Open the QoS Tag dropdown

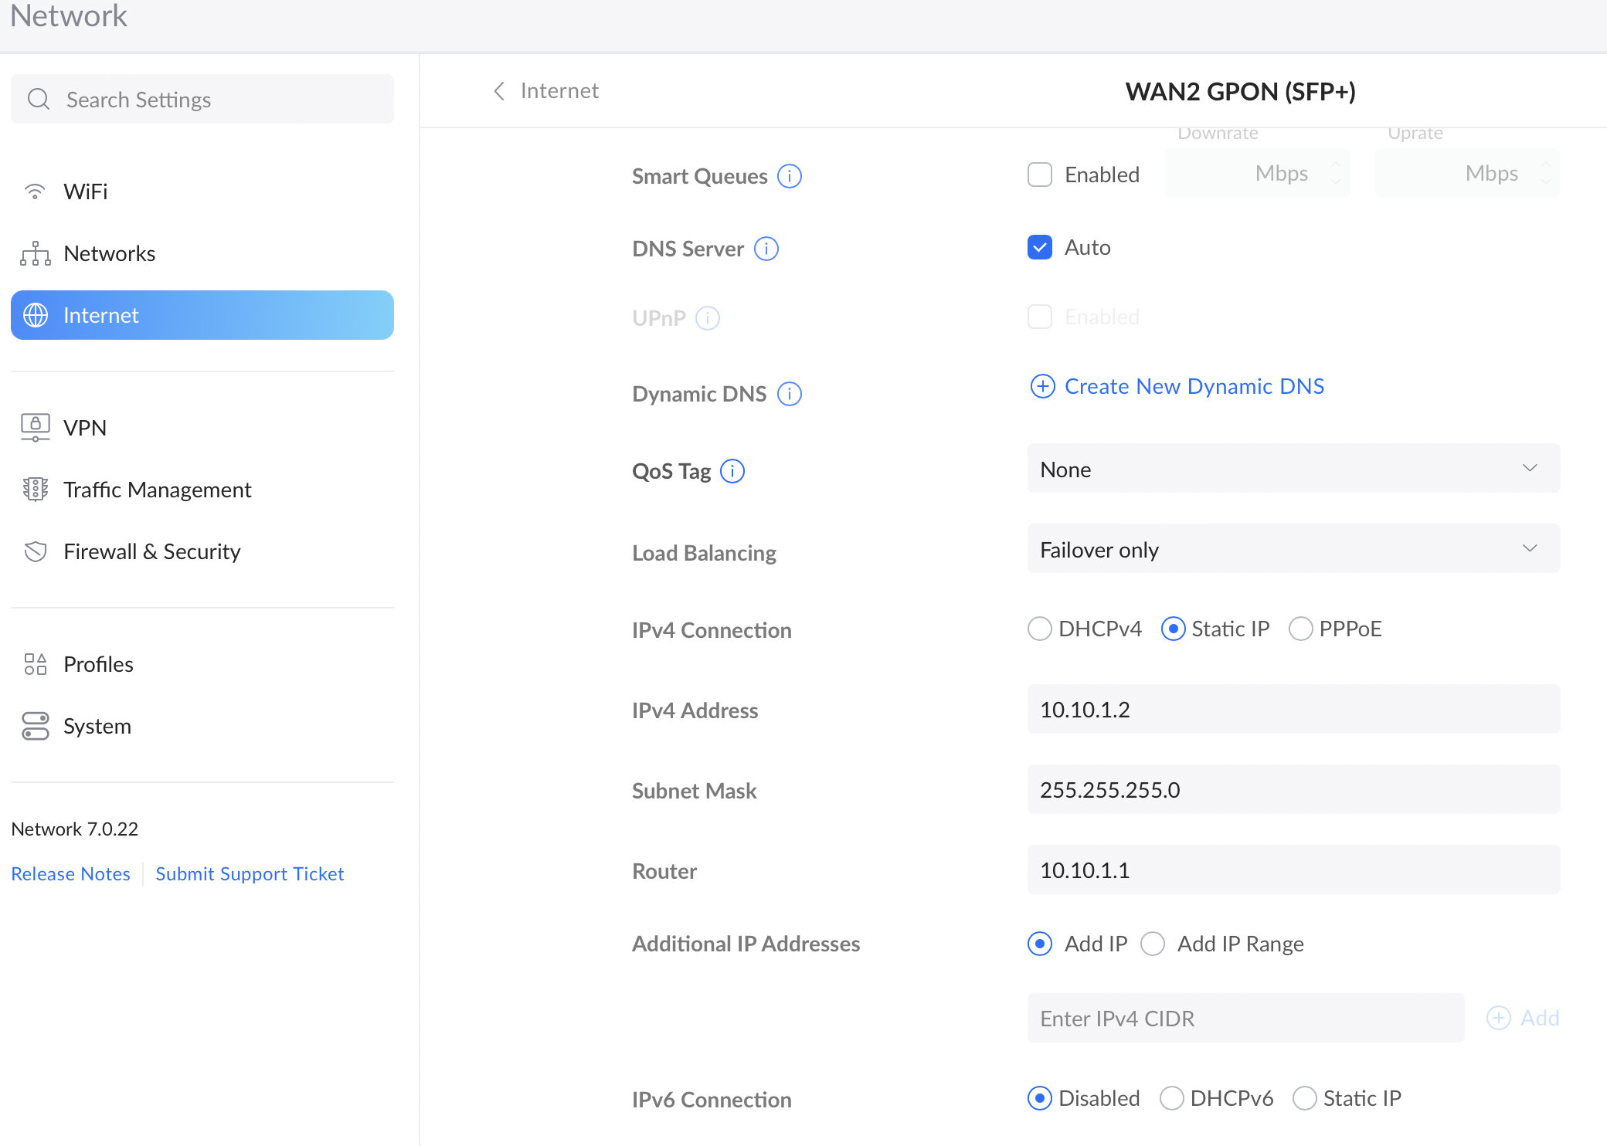tap(1293, 469)
